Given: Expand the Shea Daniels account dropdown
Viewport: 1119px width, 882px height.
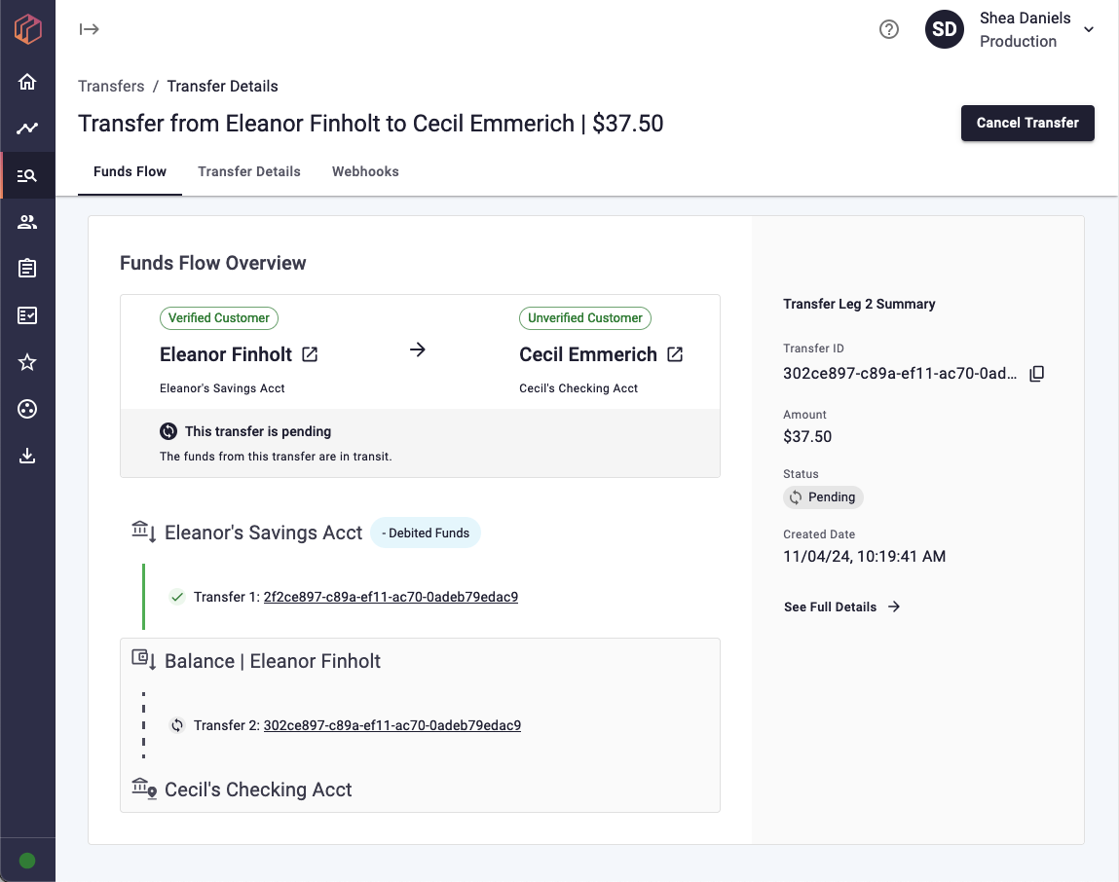Looking at the screenshot, I should [x=1088, y=29].
